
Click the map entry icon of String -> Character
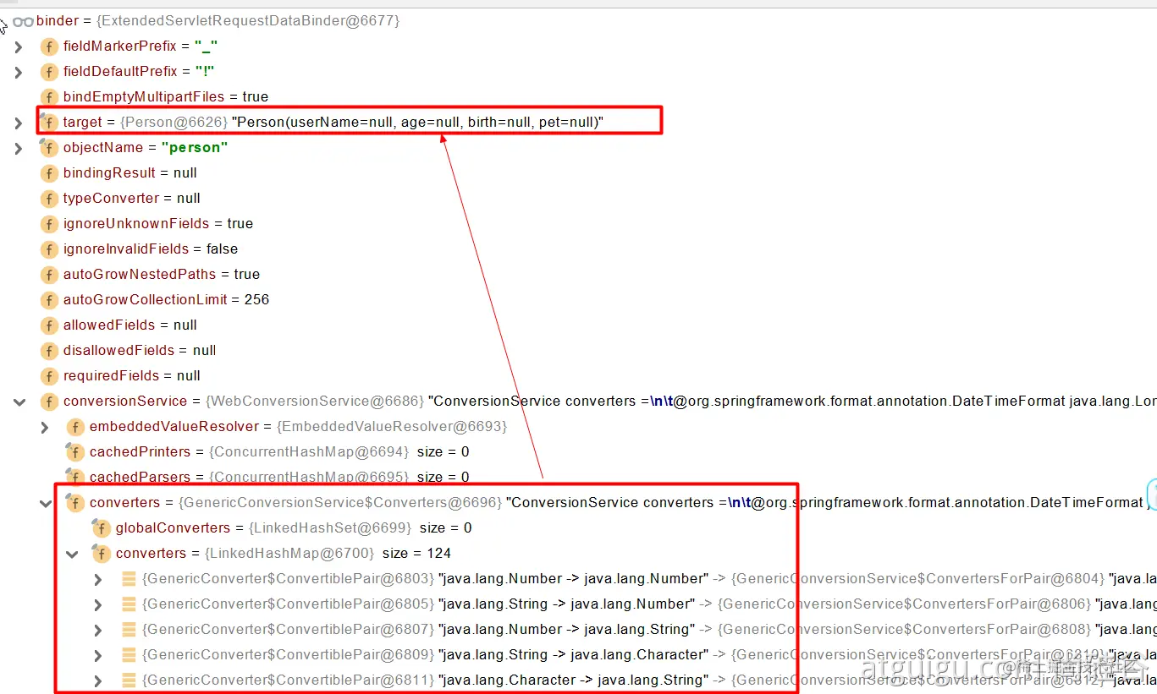pyautogui.click(x=129, y=655)
